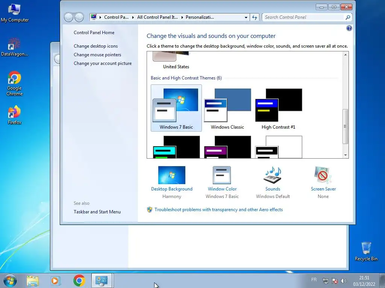
Task: Click the network tray icon
Action: click(x=325, y=281)
